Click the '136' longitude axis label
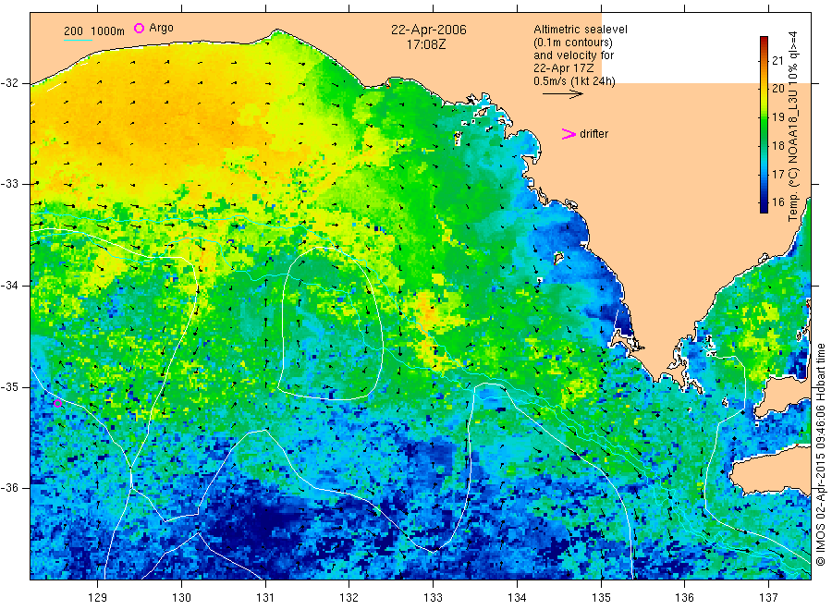Screen dimensions: 832x610 click(684, 598)
